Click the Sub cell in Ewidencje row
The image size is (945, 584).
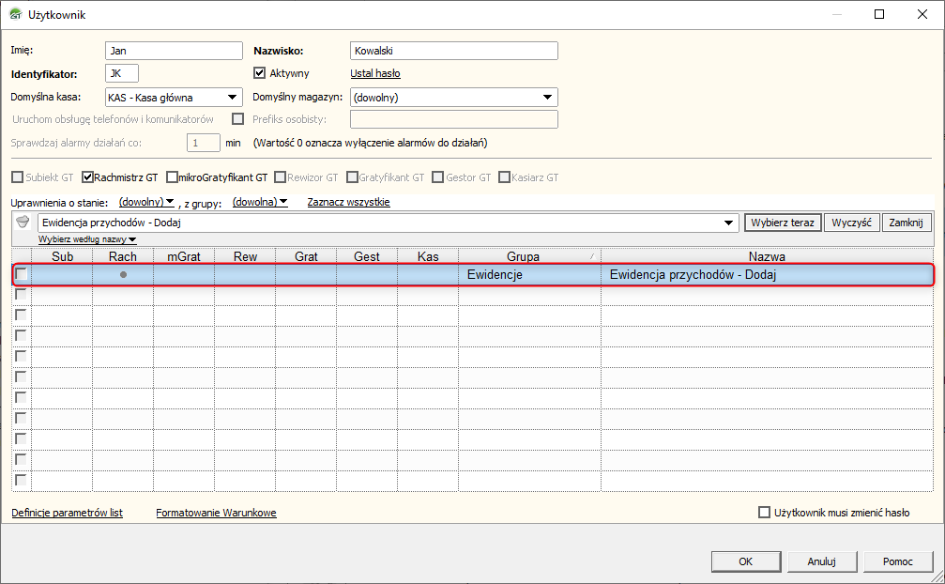pos(62,275)
